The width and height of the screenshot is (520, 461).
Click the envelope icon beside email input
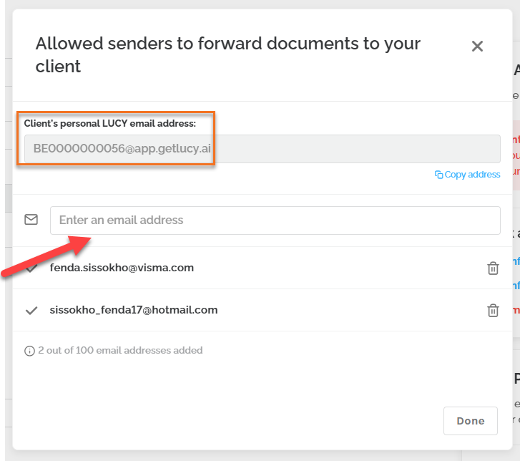click(31, 220)
